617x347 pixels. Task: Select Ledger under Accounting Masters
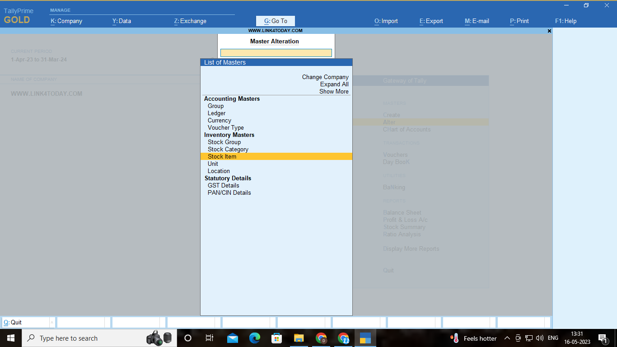pos(216,113)
